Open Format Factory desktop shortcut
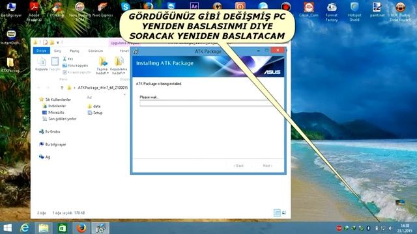The height and width of the screenshot is (234, 417). tap(332, 11)
